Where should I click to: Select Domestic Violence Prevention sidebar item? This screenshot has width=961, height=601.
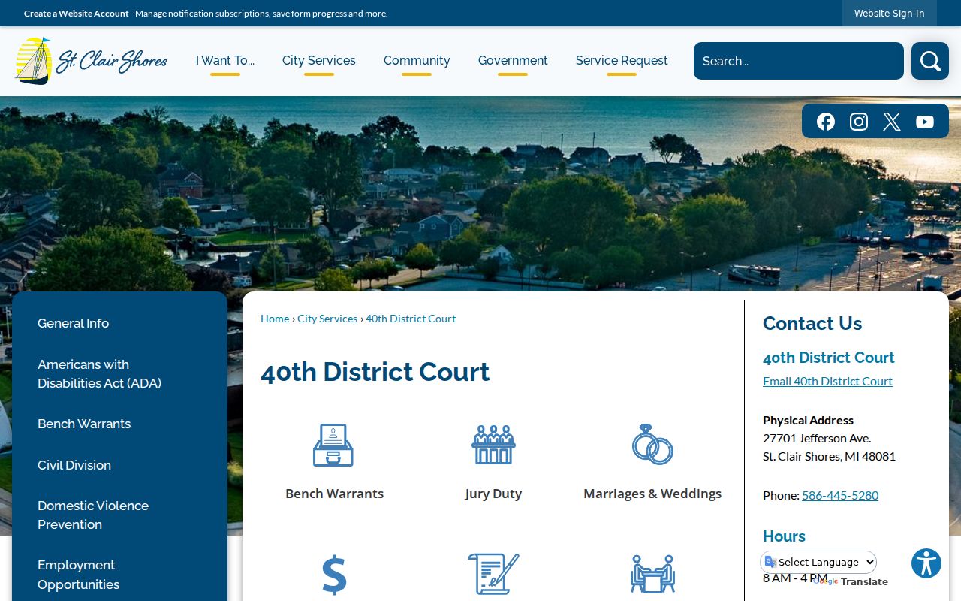click(x=93, y=515)
